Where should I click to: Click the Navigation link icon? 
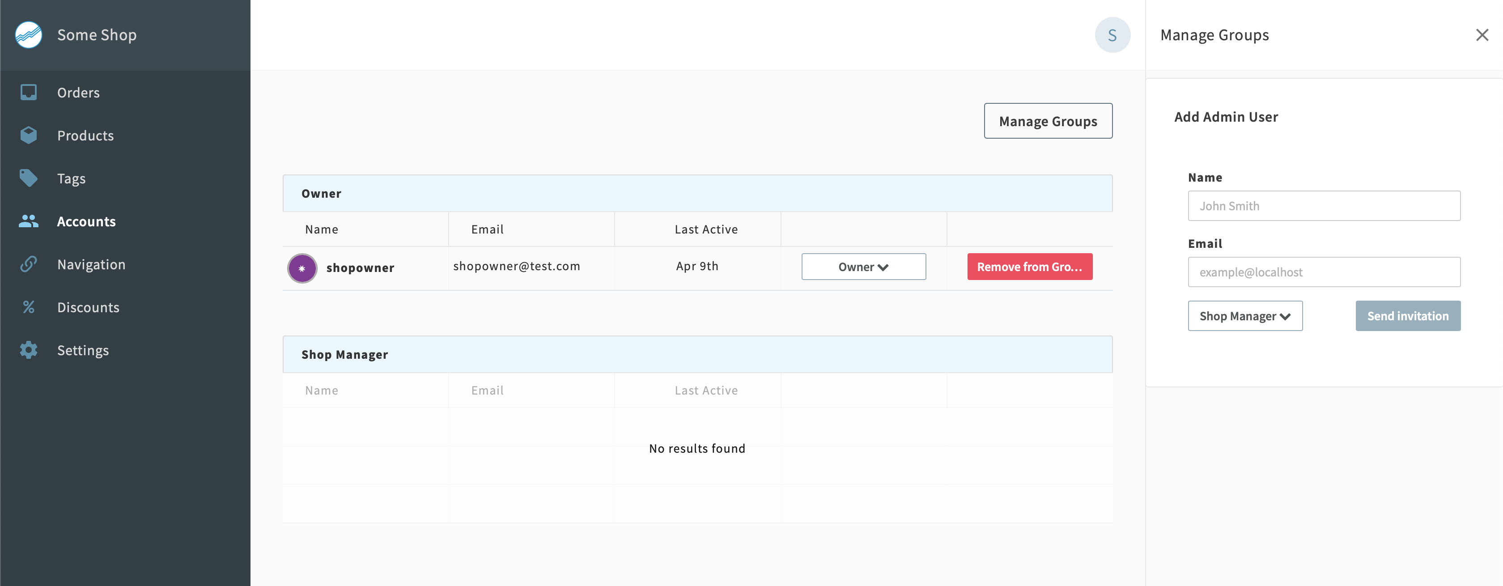point(29,264)
